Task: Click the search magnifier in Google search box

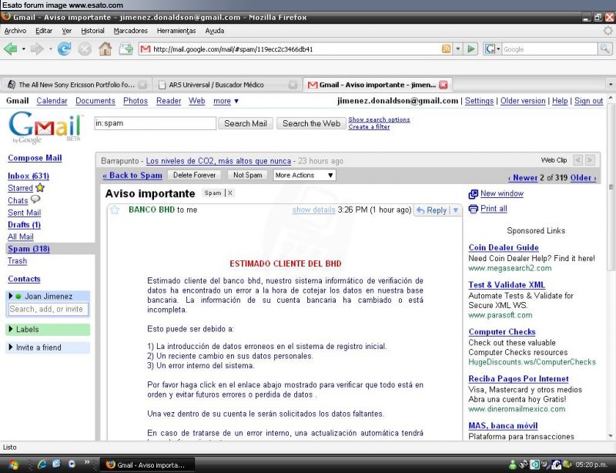Action: (604, 49)
